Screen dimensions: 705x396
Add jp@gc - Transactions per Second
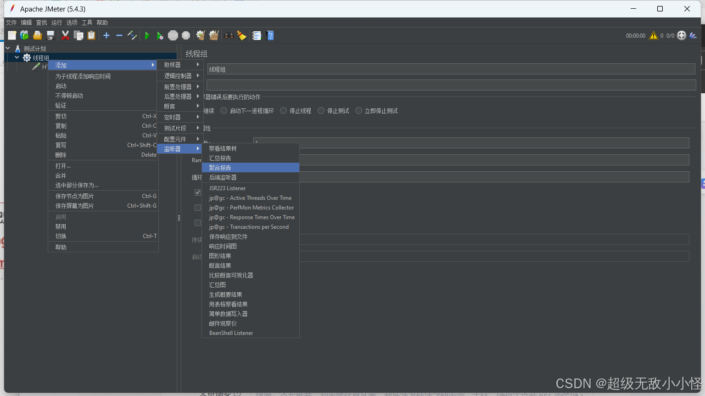click(251, 227)
